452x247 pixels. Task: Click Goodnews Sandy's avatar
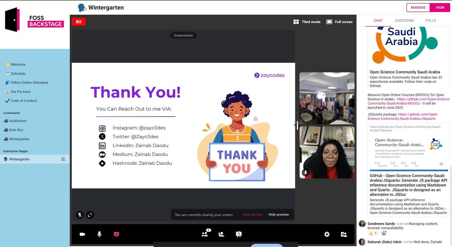(362, 224)
